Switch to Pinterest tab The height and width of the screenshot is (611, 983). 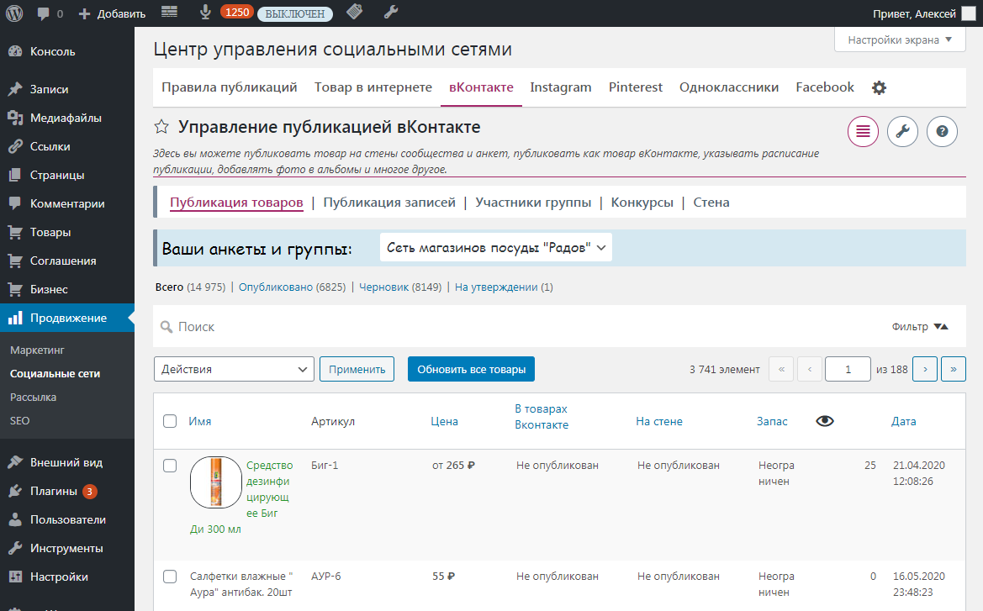635,87
